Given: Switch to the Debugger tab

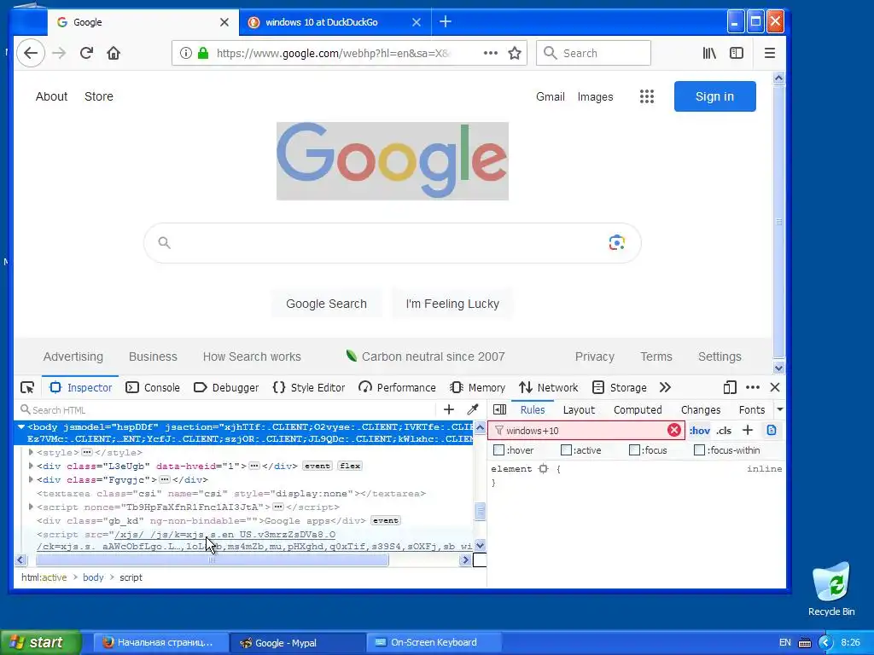Looking at the screenshot, I should tap(225, 387).
